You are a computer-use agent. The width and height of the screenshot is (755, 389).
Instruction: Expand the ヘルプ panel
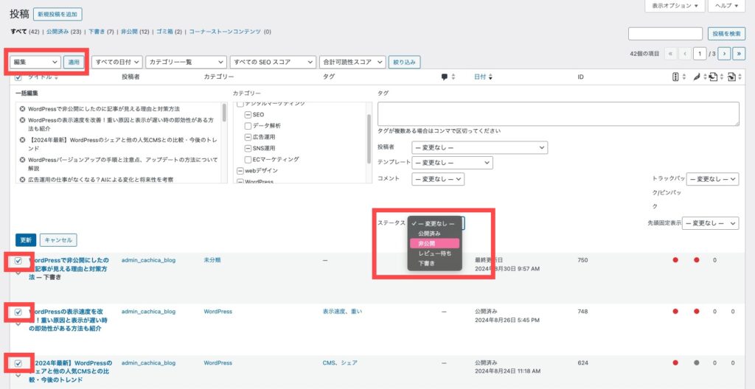point(726,6)
